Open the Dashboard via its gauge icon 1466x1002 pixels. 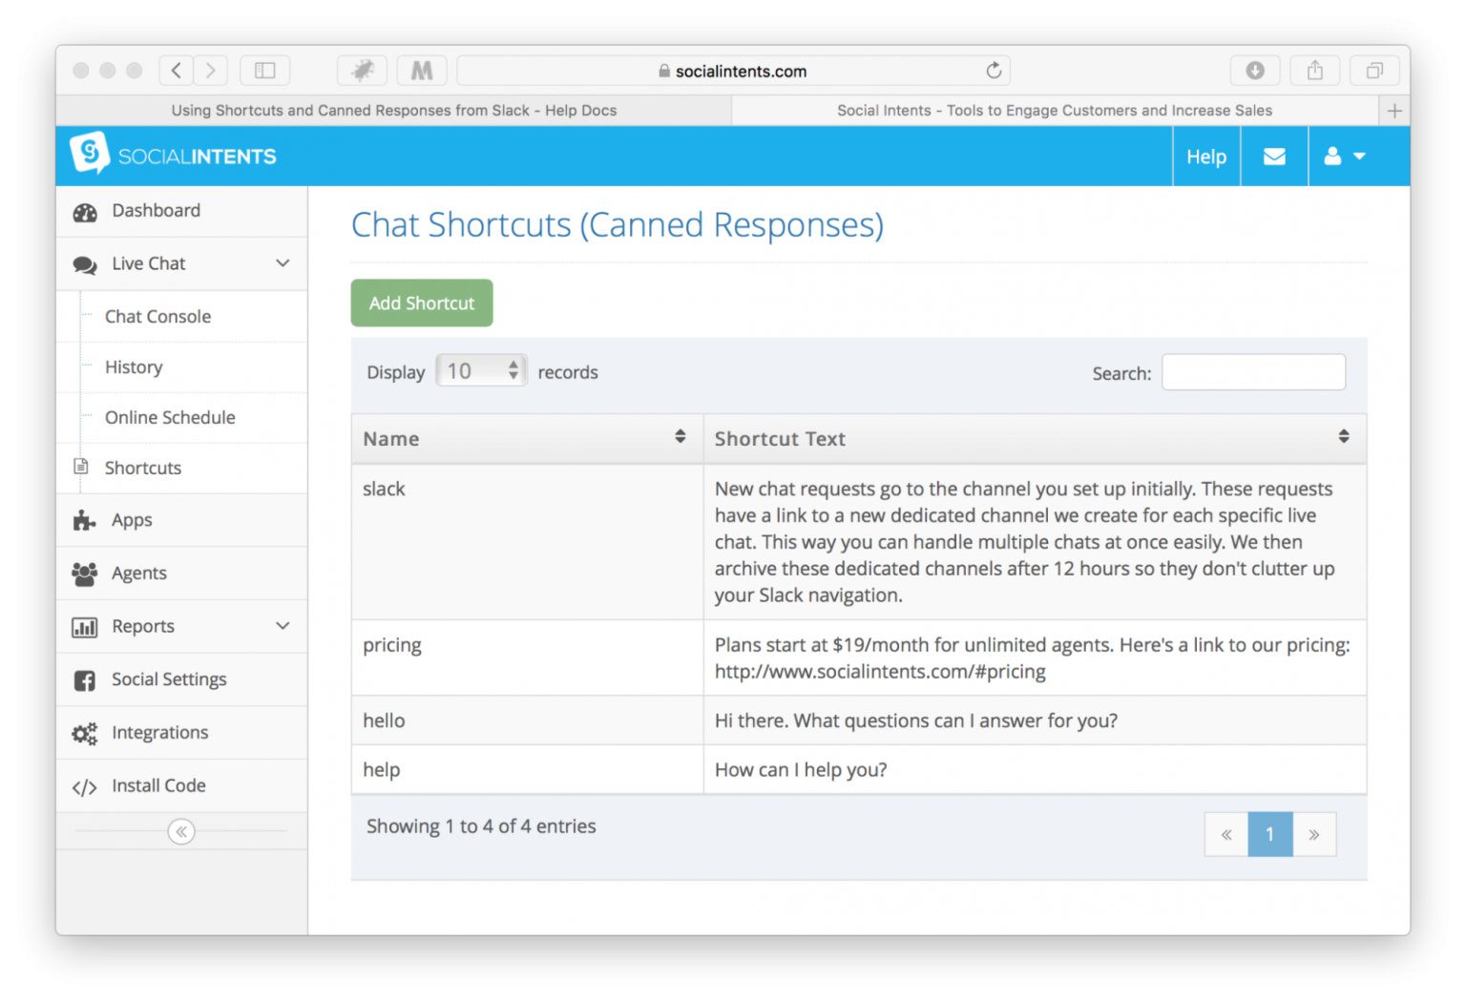85,211
